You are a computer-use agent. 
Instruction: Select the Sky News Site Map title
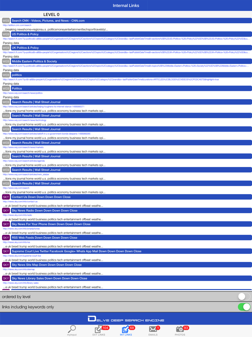[131, 265]
